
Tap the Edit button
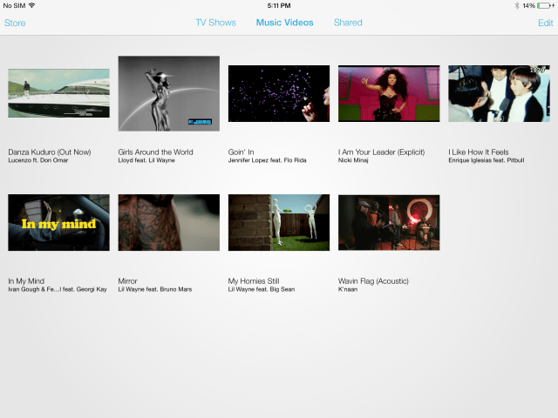point(546,23)
